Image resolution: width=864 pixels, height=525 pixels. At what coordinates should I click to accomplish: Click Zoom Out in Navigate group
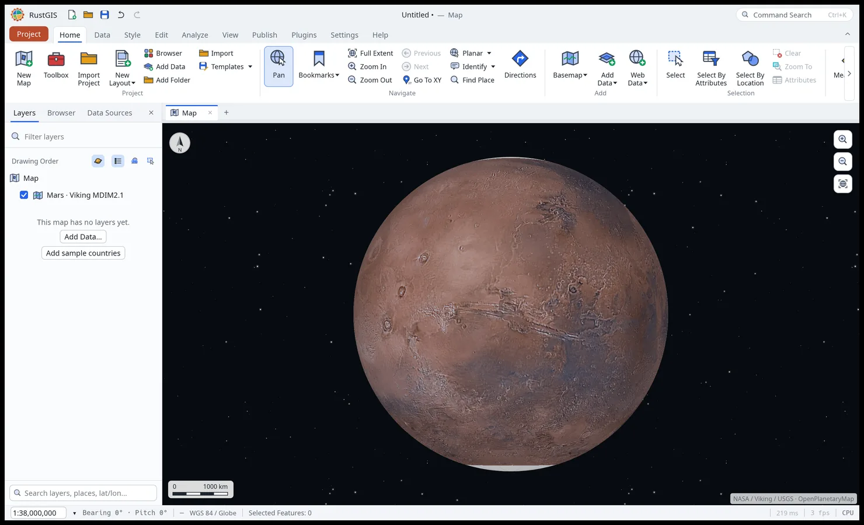370,80
